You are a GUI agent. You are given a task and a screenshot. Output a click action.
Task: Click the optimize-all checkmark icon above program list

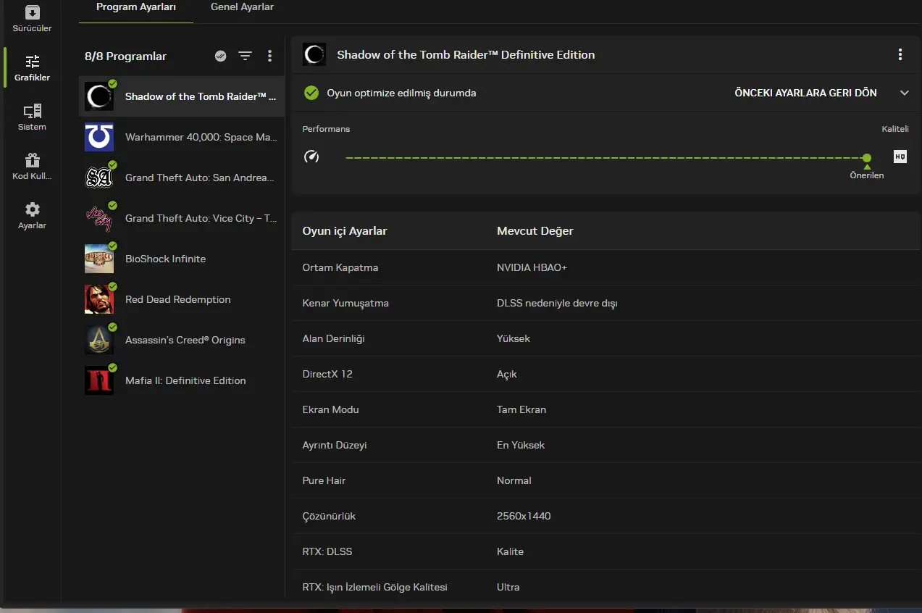click(221, 56)
